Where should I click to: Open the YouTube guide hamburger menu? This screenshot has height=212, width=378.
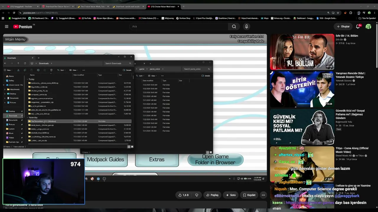[x=6, y=26]
